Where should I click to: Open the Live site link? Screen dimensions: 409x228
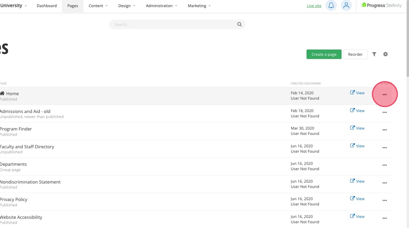point(314,6)
